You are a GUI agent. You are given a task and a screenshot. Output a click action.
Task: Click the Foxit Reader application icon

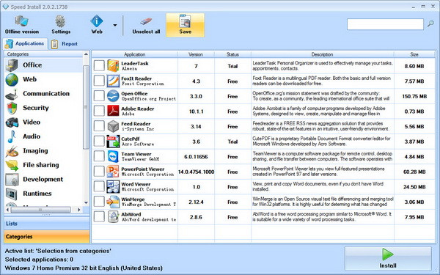[113, 81]
